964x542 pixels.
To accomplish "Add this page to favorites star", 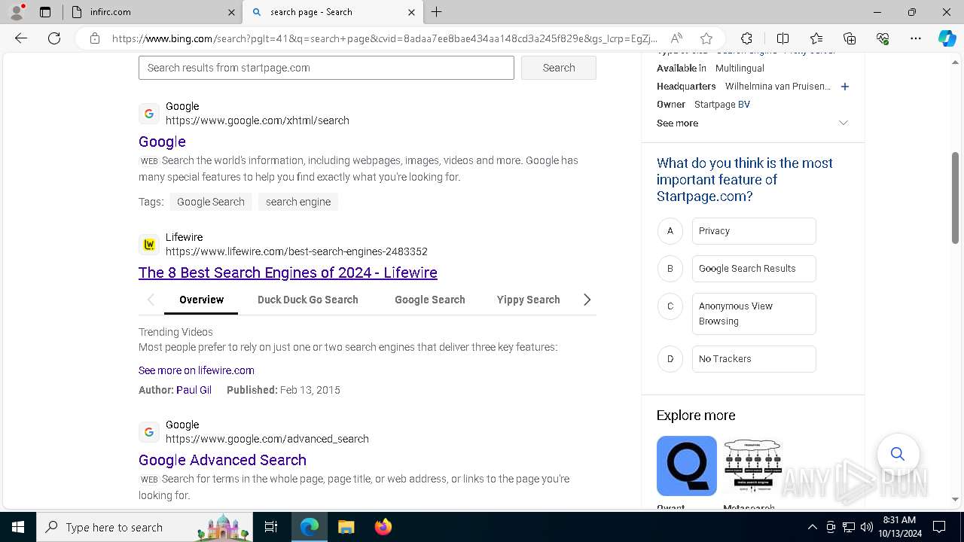I will 706,38.
